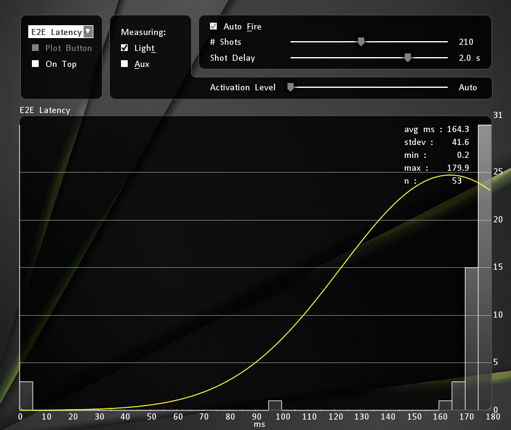Toggle the Plot Button checkbox
511x430 pixels.
[36, 48]
